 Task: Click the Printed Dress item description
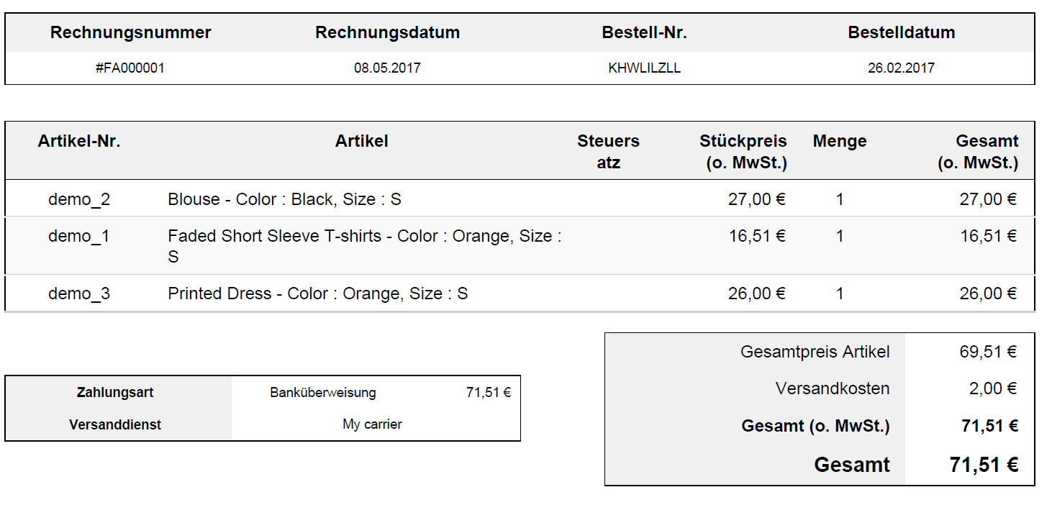click(x=317, y=294)
